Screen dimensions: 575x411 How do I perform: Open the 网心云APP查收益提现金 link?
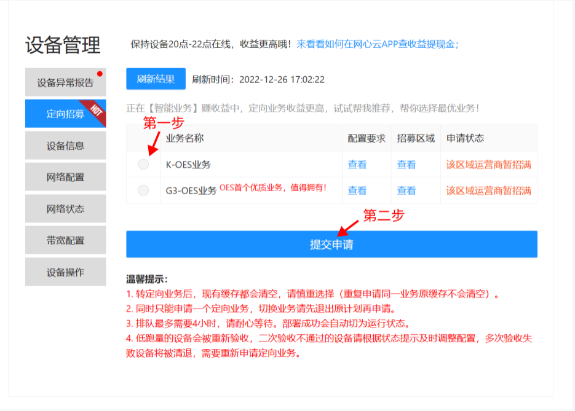(378, 44)
